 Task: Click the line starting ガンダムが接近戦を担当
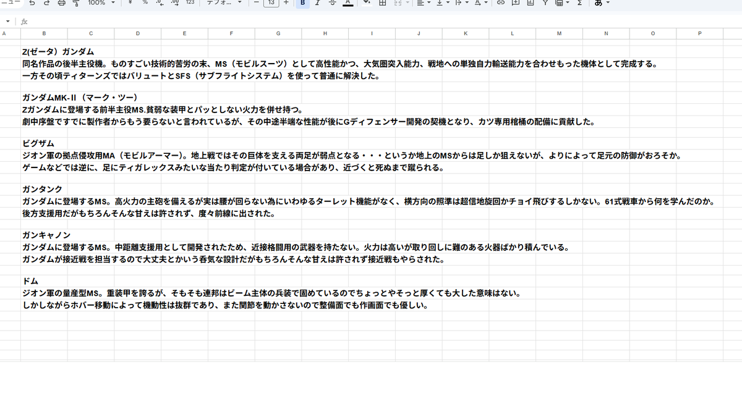pyautogui.click(x=233, y=259)
